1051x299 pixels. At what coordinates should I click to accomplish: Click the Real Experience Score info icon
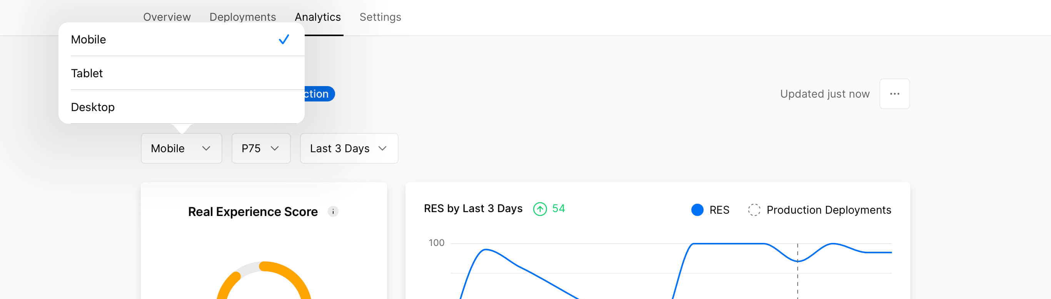[333, 211]
